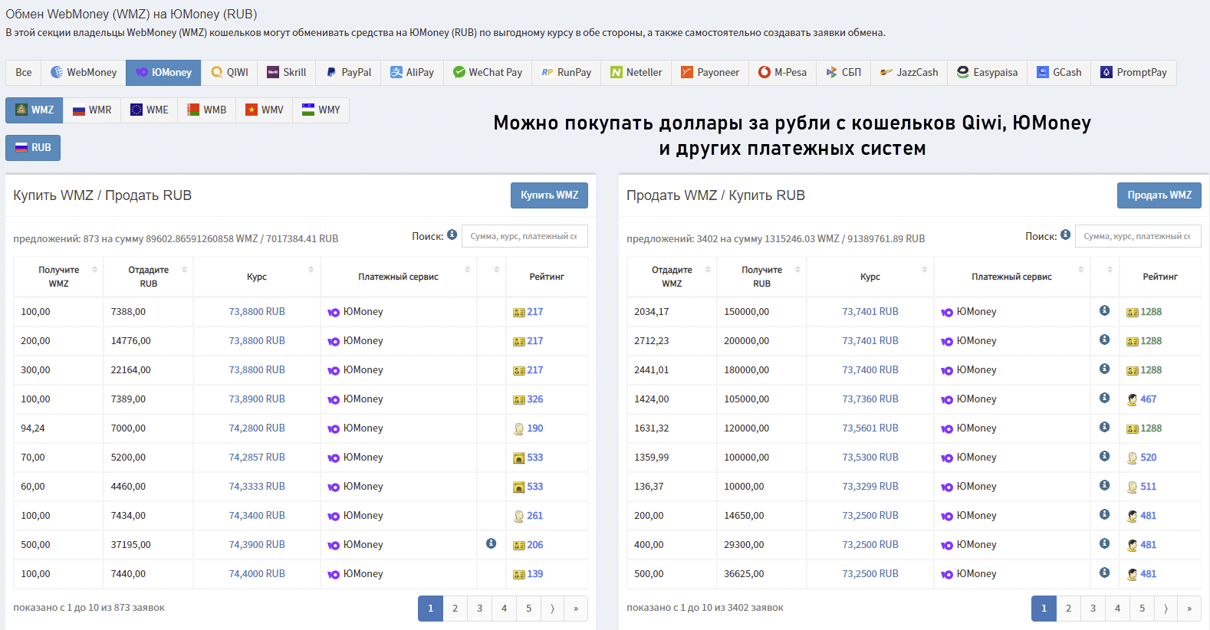
Task: Open the 74,2800 RUB rate link
Action: point(257,428)
